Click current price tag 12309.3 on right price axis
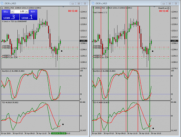The width and height of the screenshot is (181, 137). pyautogui.click(x=174, y=41)
